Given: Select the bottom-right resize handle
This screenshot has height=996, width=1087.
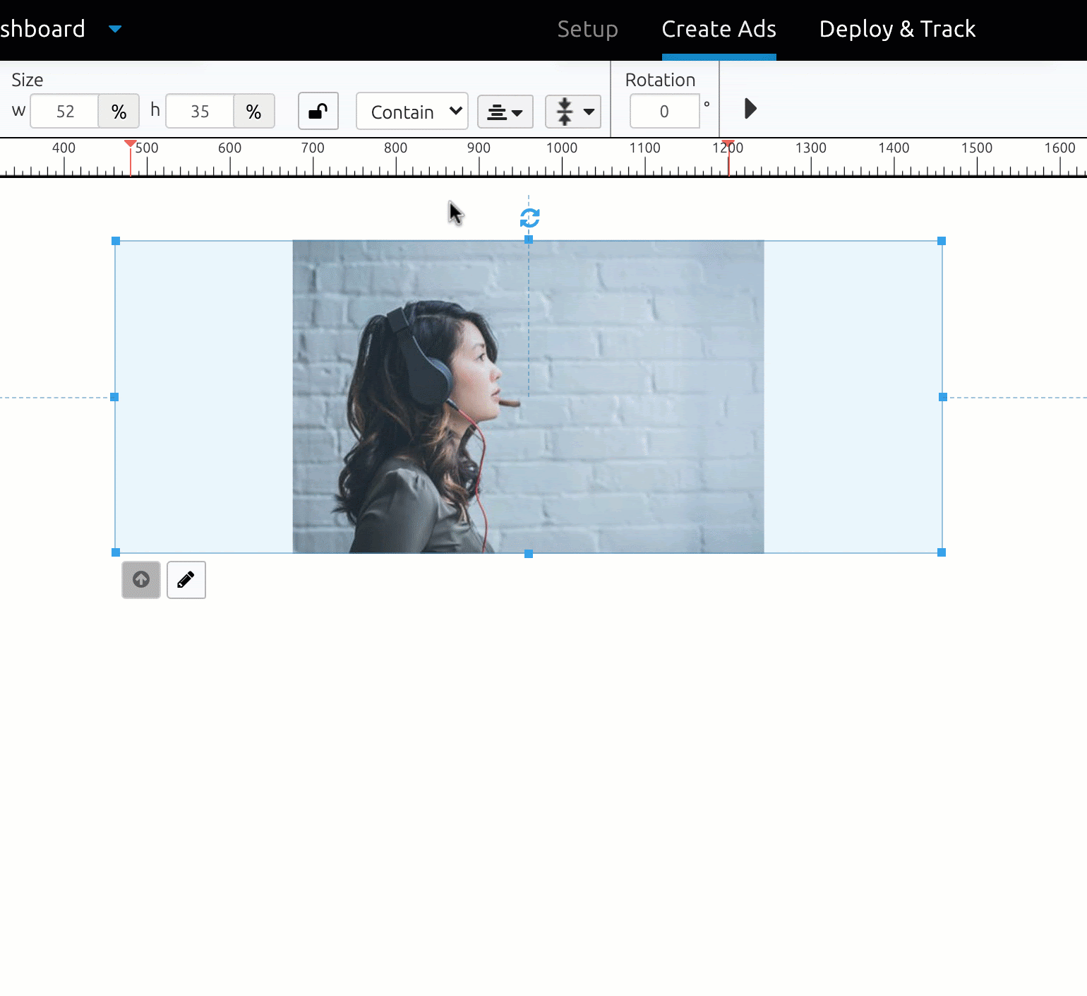Looking at the screenshot, I should (x=942, y=552).
